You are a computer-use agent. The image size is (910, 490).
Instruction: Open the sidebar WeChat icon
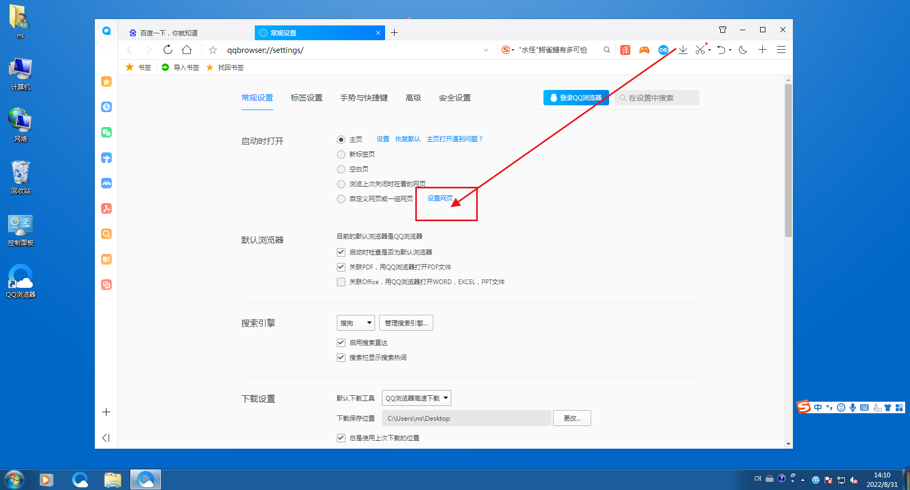[106, 132]
